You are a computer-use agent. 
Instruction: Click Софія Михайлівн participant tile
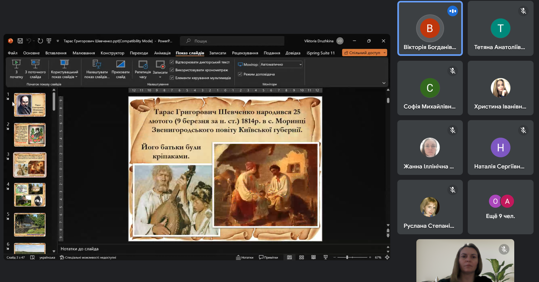tap(430, 88)
